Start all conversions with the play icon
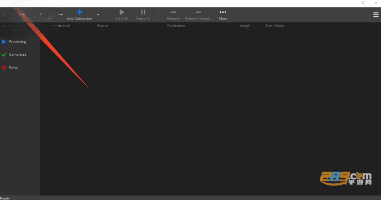This screenshot has height=200, width=381. click(x=122, y=15)
